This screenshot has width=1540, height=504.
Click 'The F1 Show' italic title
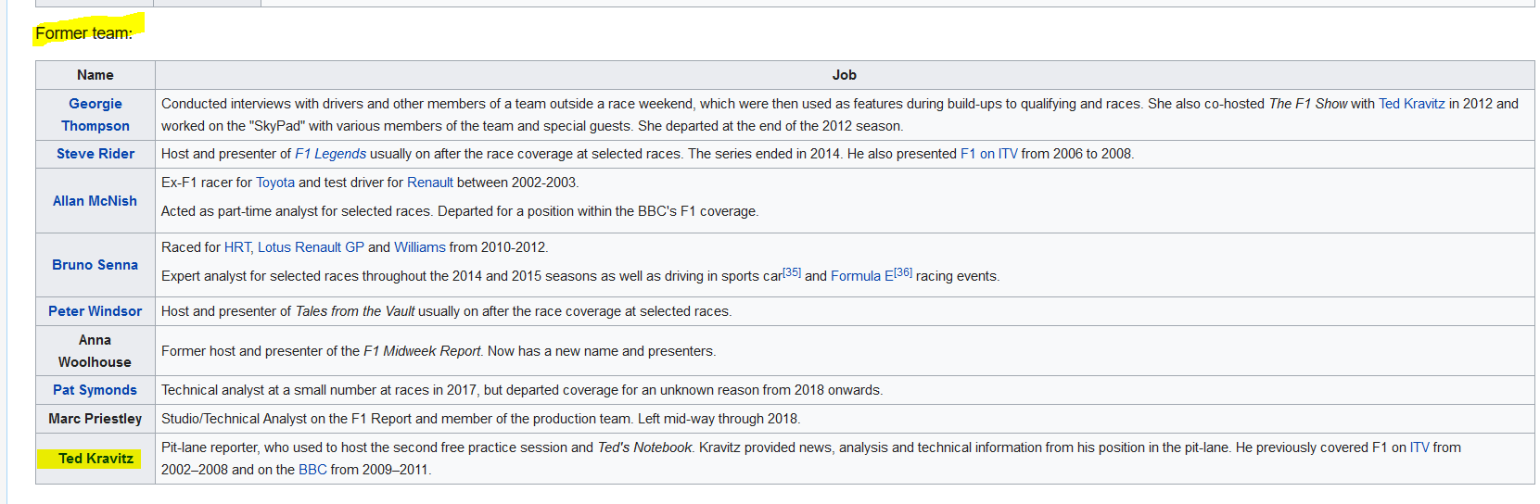click(x=1307, y=104)
